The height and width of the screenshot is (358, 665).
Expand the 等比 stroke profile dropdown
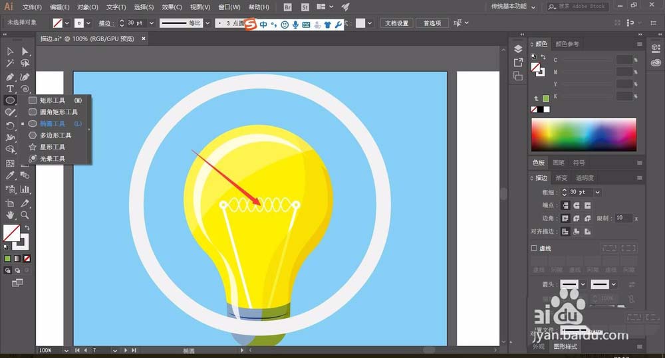[207, 23]
